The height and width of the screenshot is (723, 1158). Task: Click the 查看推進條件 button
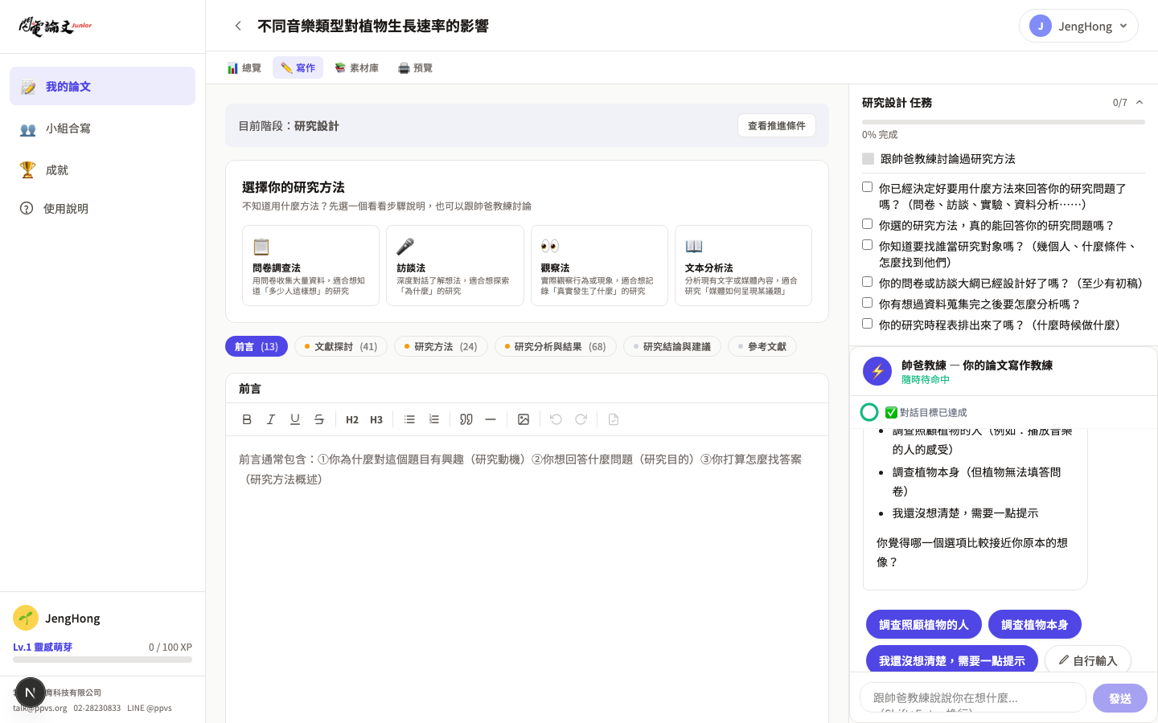tap(776, 125)
